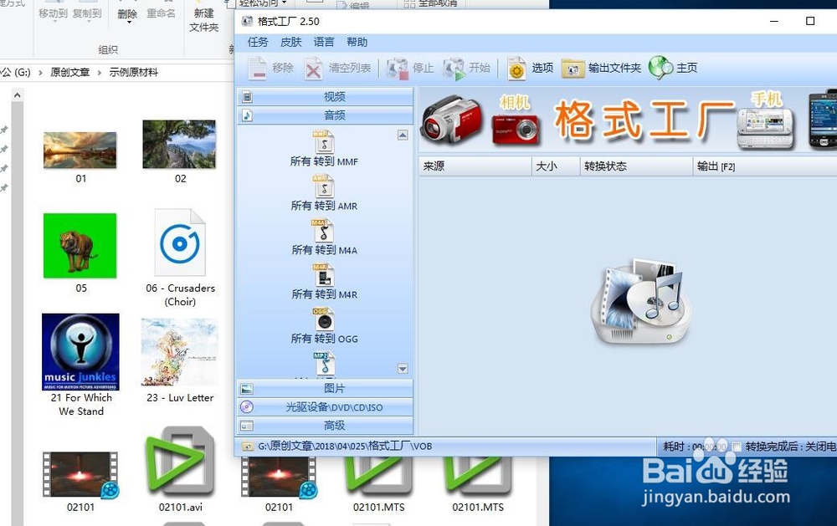Click the output path G:\原创文章 text
Viewport: 837px width, 526px height.
[346, 446]
